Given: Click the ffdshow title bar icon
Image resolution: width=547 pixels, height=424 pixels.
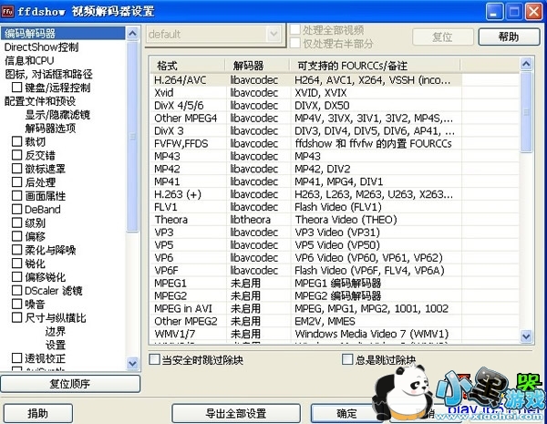Looking at the screenshot, I should click(x=7, y=11).
